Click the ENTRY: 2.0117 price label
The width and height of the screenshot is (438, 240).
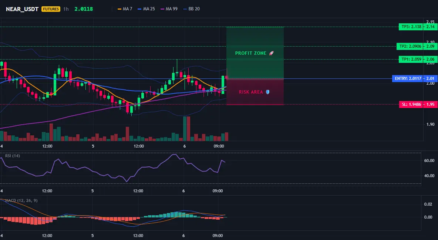click(x=408, y=78)
